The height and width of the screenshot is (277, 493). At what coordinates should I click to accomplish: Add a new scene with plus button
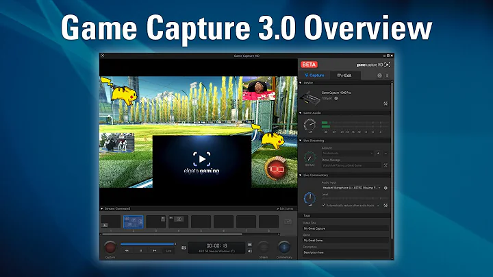point(288,222)
